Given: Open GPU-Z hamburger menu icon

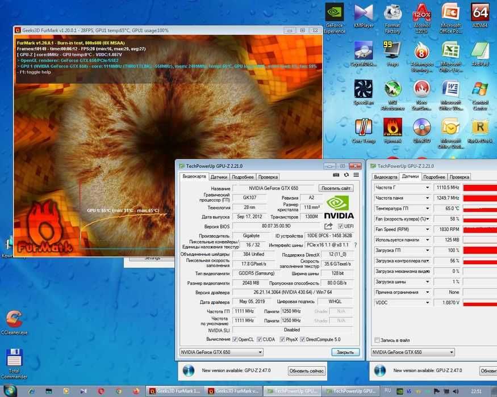Looking at the screenshot, I should [x=356, y=175].
